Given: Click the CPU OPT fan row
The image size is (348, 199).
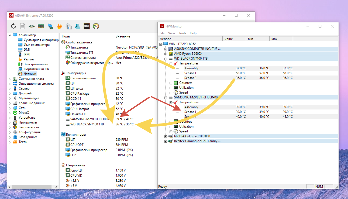Looking at the screenshot, I should (x=109, y=145).
